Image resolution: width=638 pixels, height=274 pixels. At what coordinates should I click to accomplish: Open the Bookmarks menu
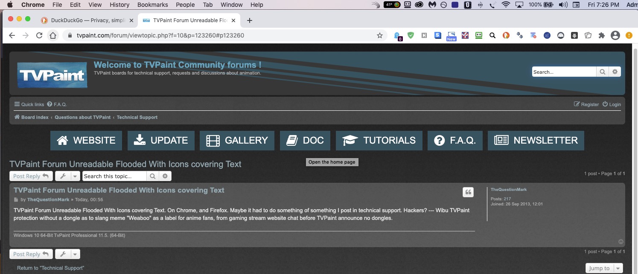pyautogui.click(x=153, y=5)
